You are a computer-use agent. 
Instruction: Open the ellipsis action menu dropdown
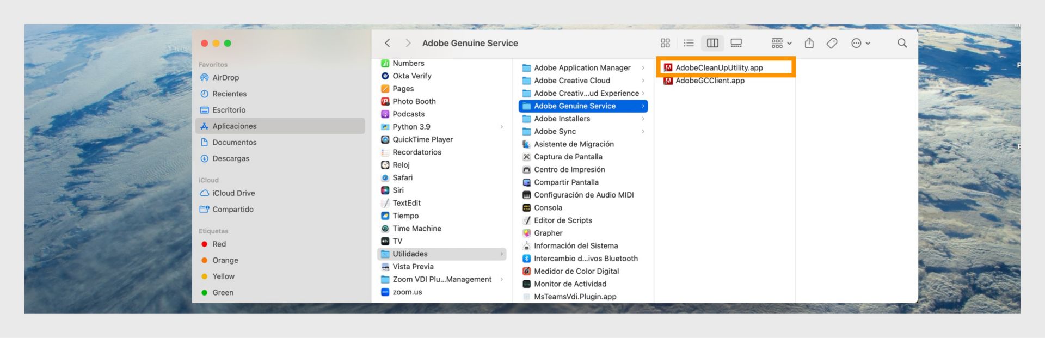click(x=861, y=43)
